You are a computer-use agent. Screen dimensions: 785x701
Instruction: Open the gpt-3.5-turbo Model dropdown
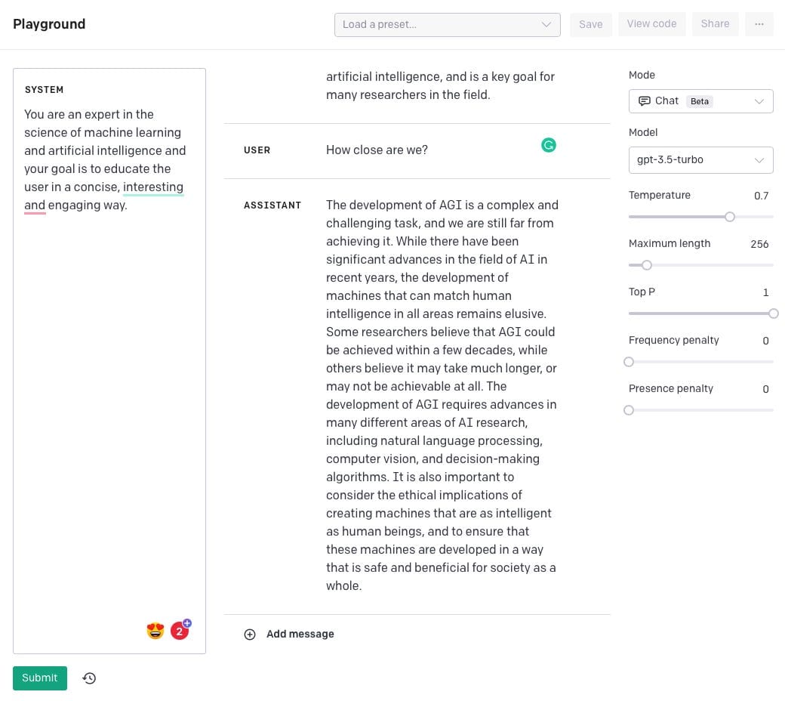point(700,160)
